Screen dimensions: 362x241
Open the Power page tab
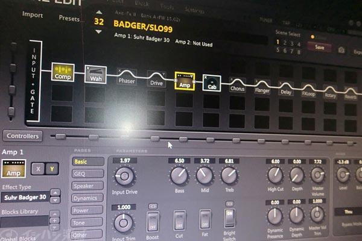point(87,210)
